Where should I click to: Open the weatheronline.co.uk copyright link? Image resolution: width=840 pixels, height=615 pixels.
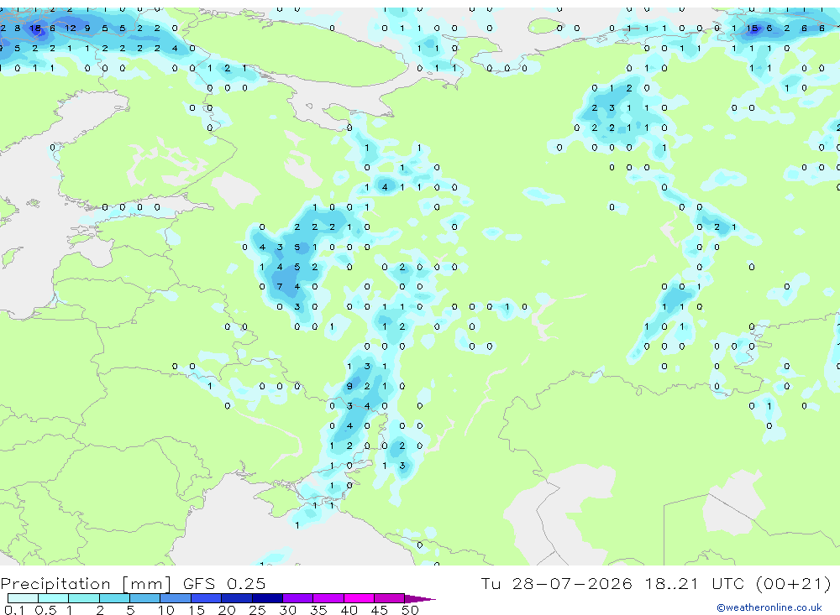pyautogui.click(x=769, y=607)
